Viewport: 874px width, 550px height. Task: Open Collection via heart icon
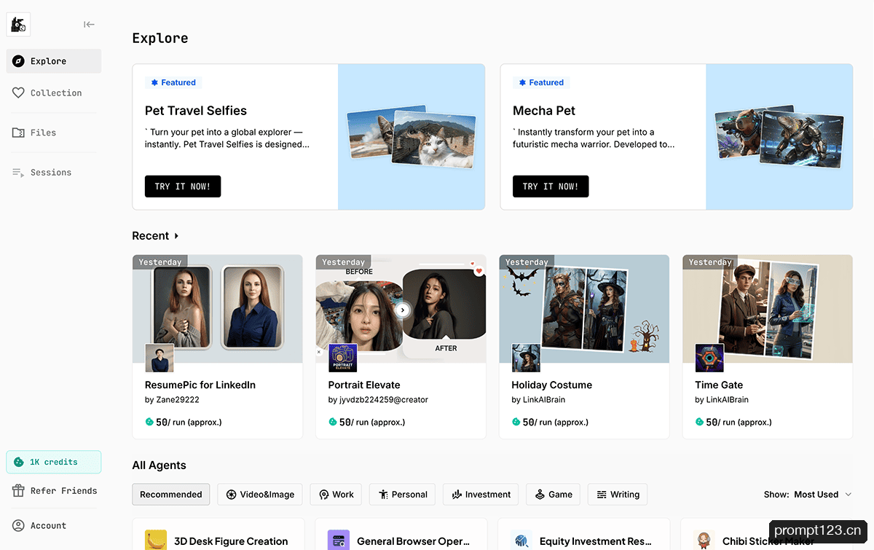click(x=18, y=93)
